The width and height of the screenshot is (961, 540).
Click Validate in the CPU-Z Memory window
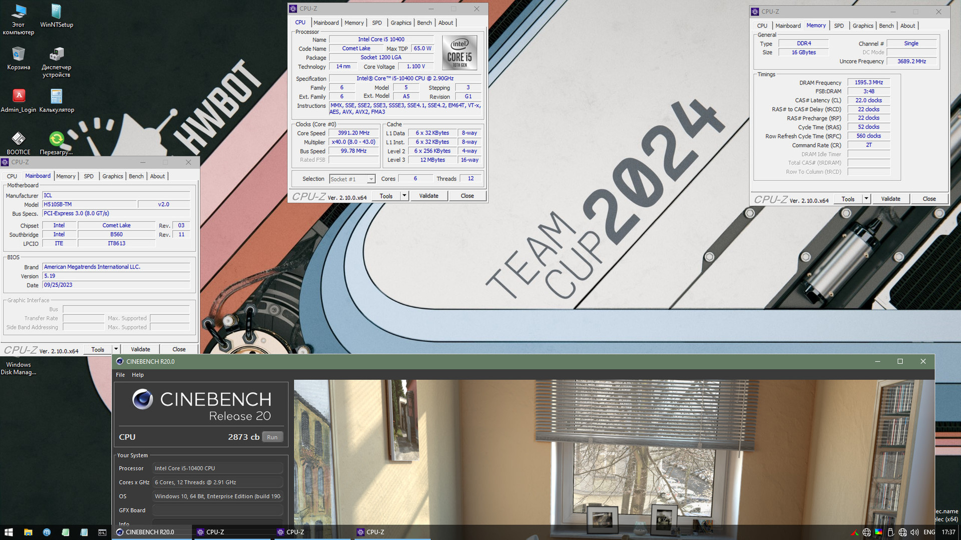coord(890,199)
